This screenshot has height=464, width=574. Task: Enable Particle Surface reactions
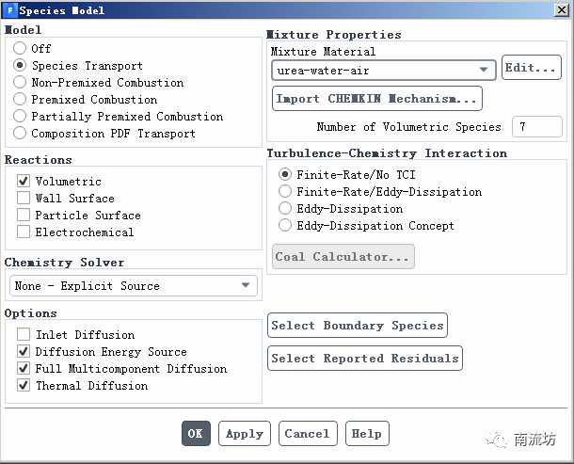click(x=24, y=216)
